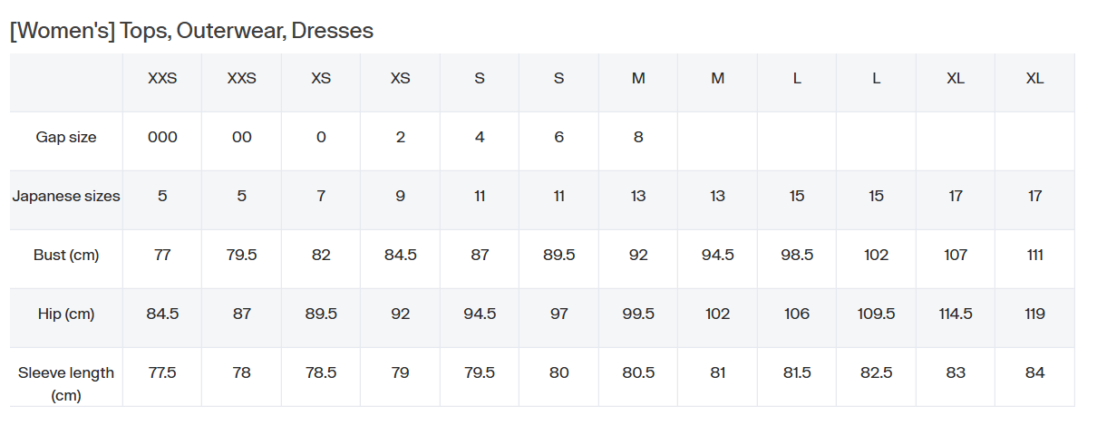Viewport: 1097px width, 435px height.
Task: Select Sleeve length value 82.5
Action: 876,372
